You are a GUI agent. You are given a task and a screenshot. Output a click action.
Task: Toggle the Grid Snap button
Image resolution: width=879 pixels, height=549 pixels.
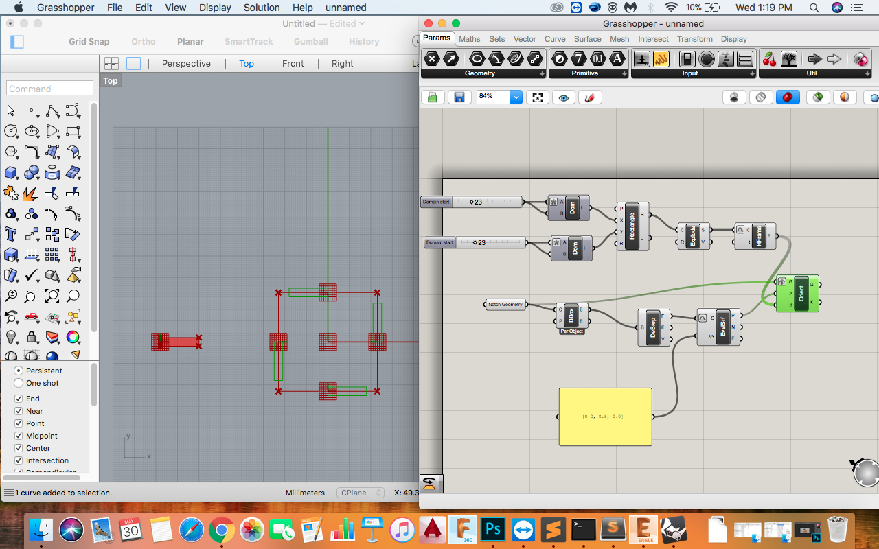pos(89,42)
